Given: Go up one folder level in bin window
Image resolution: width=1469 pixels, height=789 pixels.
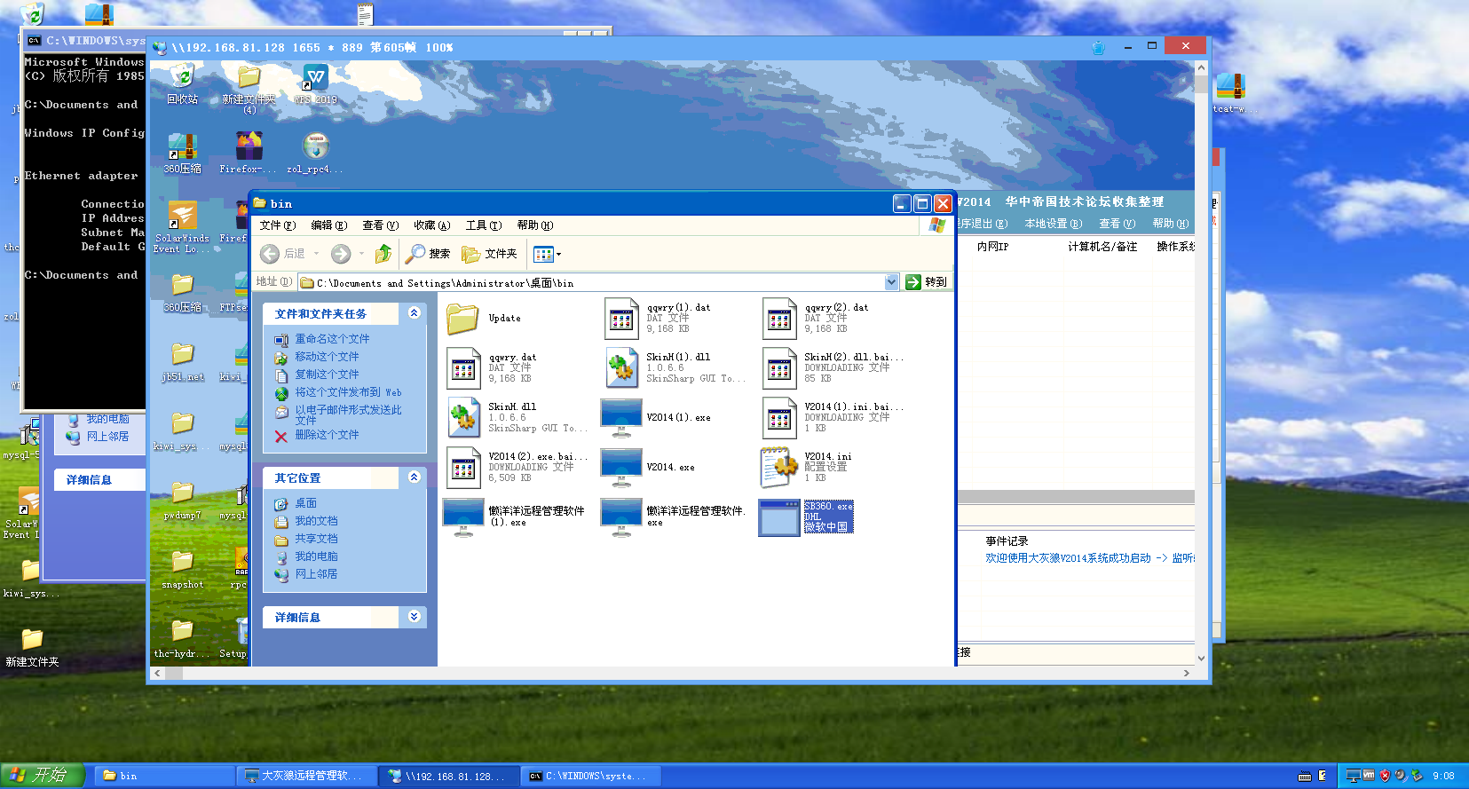Looking at the screenshot, I should 383,254.
